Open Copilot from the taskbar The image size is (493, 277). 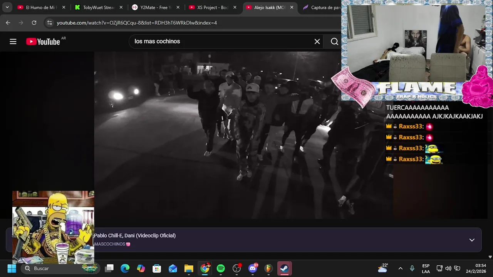[141, 268]
